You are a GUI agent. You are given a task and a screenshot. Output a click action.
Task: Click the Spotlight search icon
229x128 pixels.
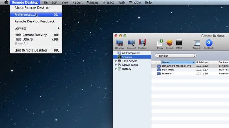pyautogui.click(x=209, y=43)
